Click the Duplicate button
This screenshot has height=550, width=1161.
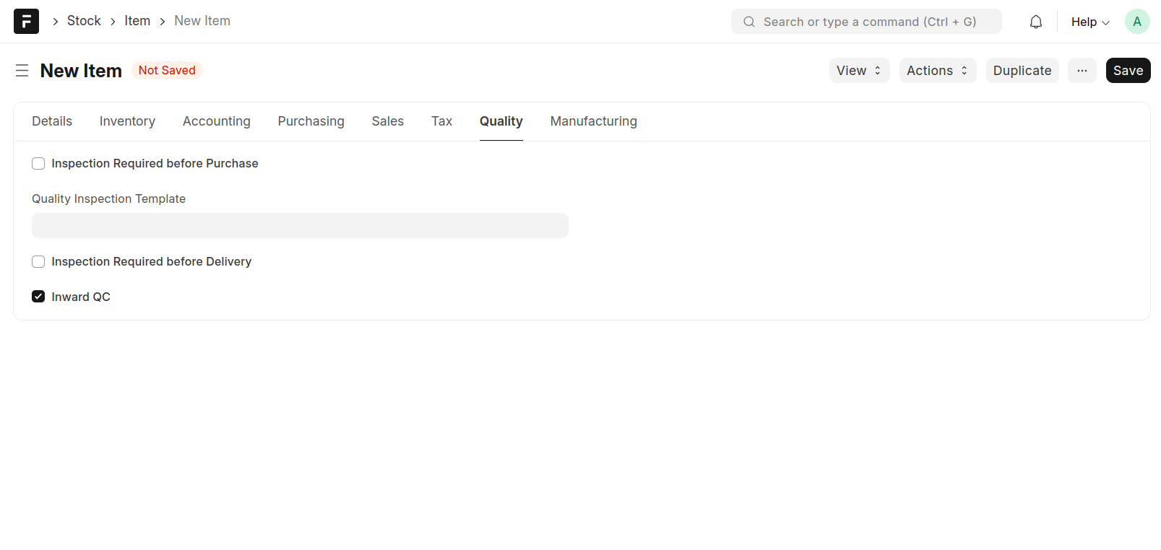pyautogui.click(x=1022, y=71)
